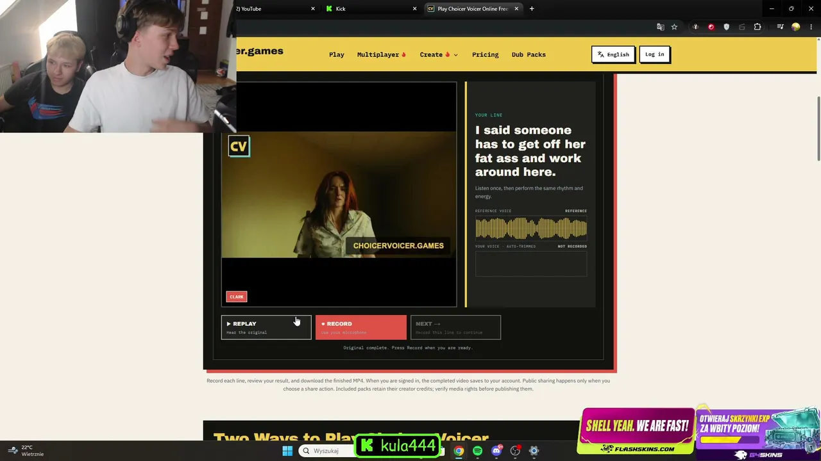
Task: Open the Windows Start button
Action: 287,451
